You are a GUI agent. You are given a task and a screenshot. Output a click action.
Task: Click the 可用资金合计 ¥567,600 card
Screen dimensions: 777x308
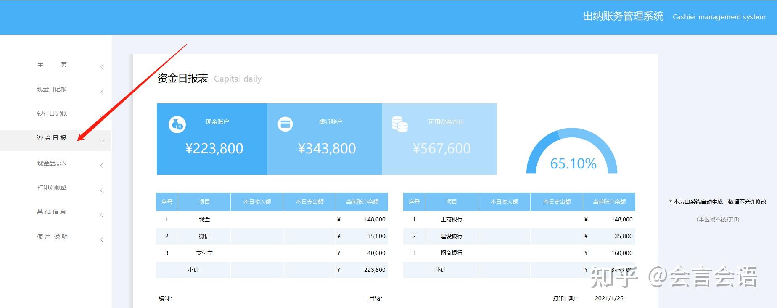click(x=439, y=139)
